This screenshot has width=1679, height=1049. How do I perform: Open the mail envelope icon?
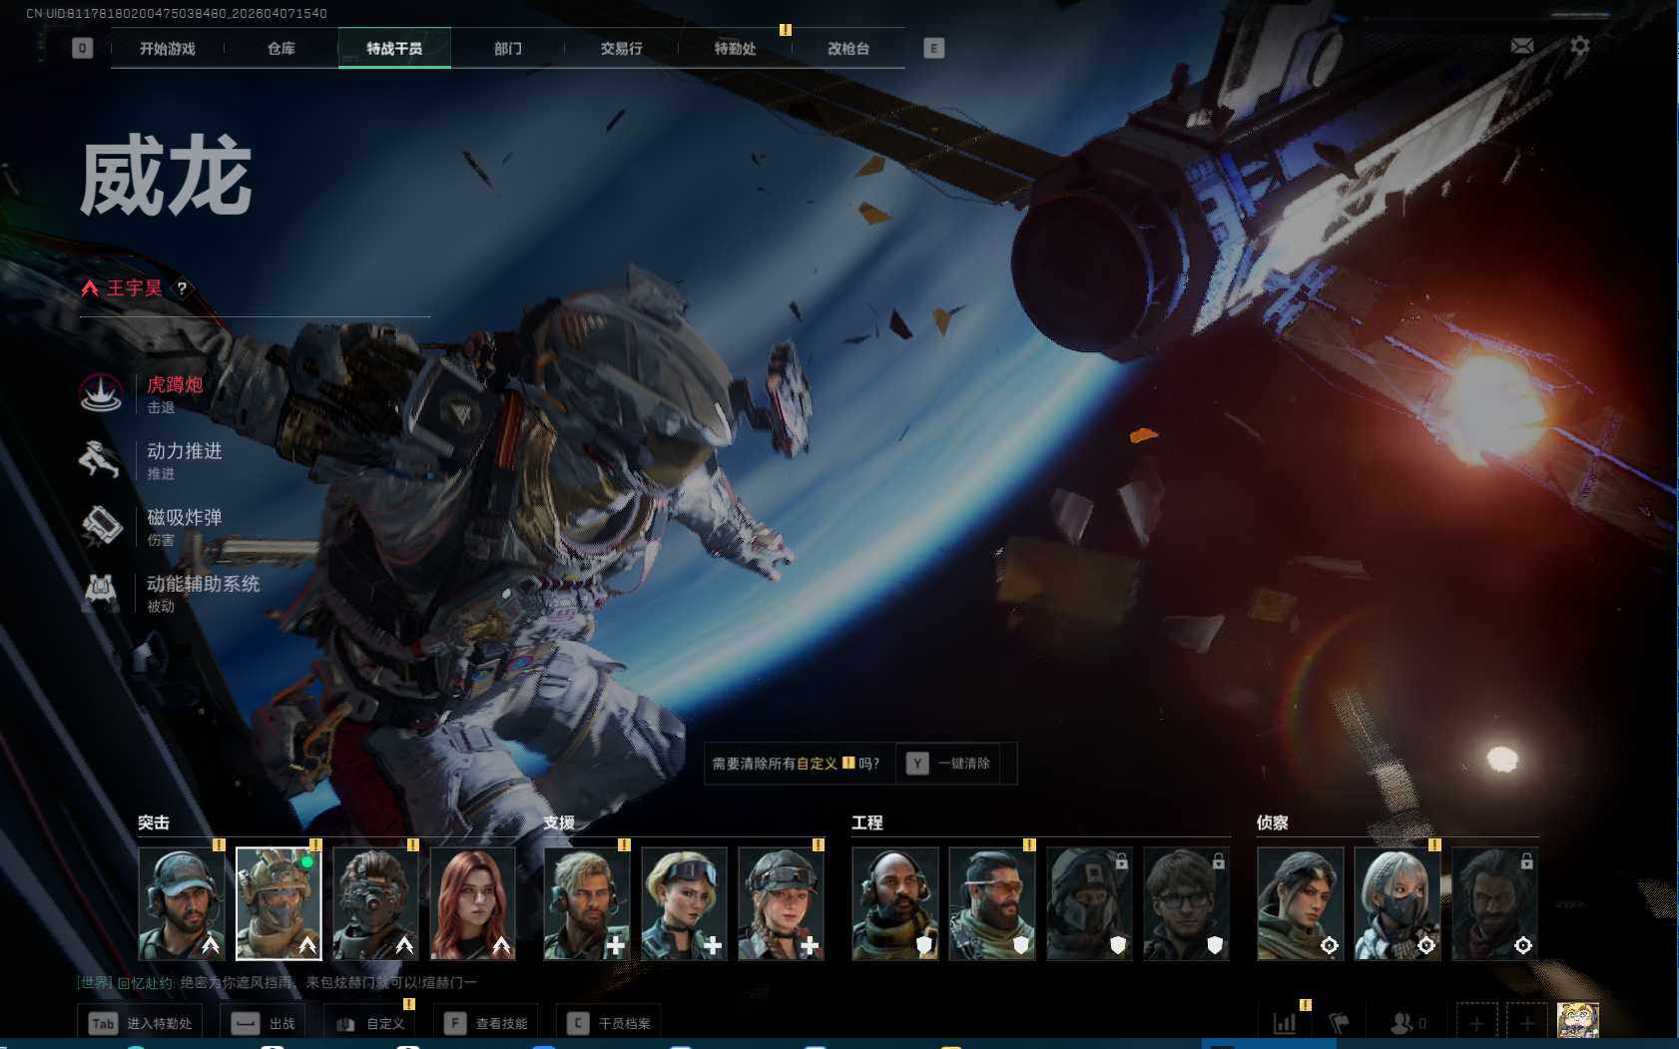[1521, 46]
